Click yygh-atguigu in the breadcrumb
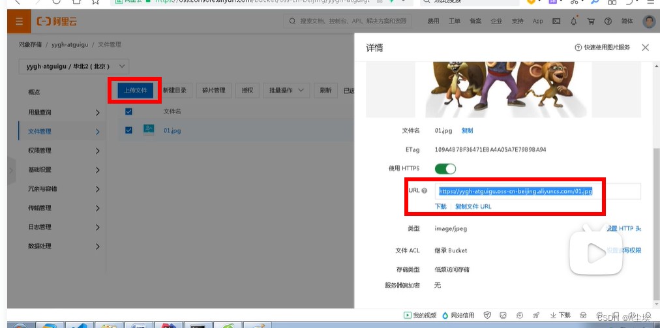 pos(69,44)
